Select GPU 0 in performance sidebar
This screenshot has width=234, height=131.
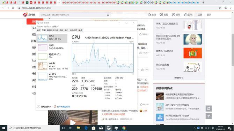click(x=52, y=76)
